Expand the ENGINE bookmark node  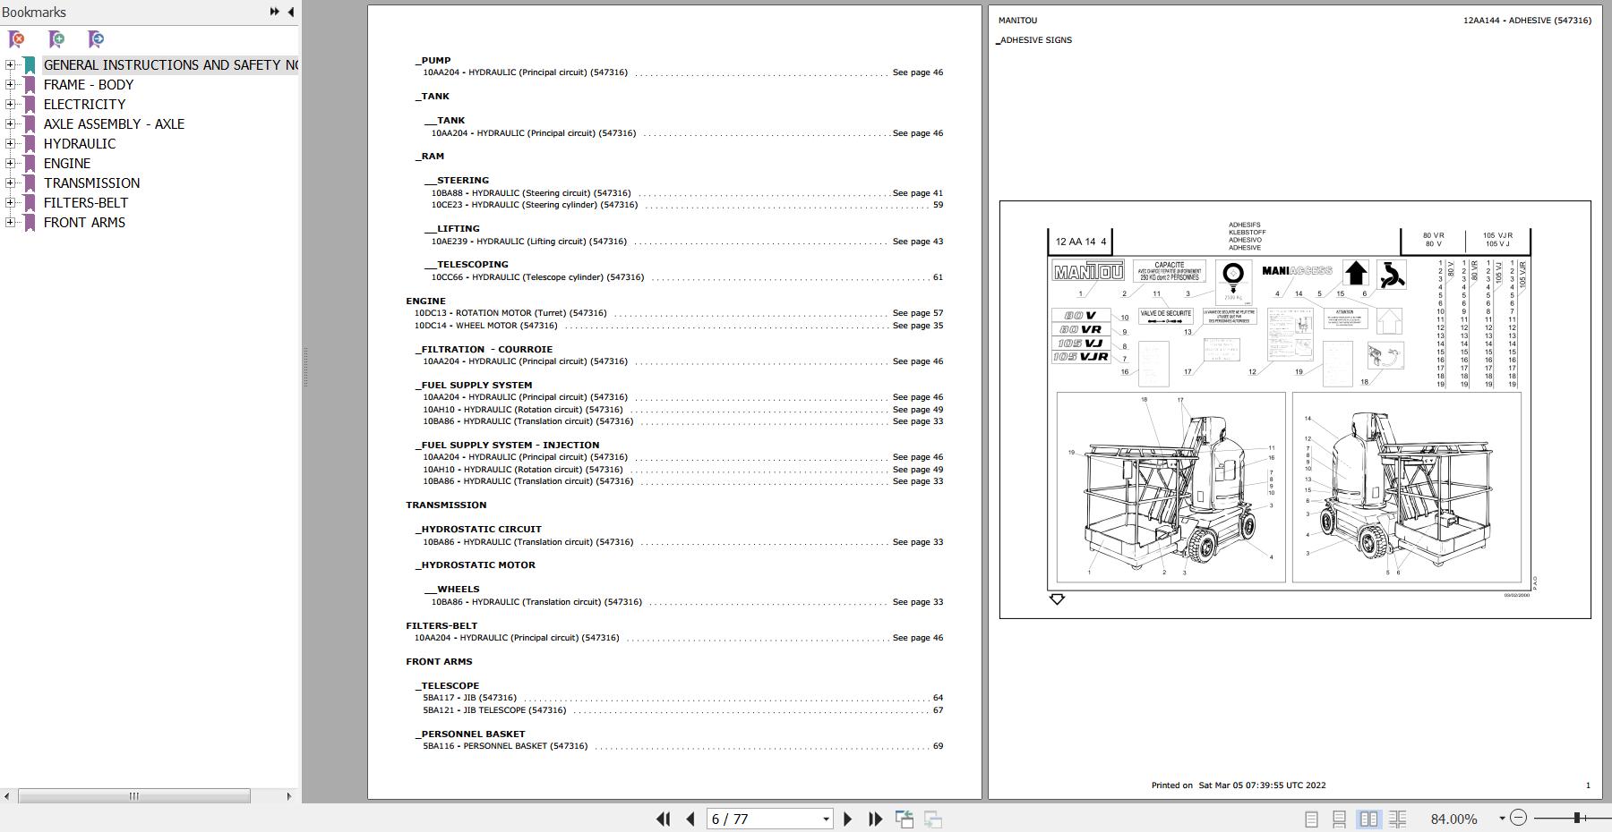(x=10, y=163)
